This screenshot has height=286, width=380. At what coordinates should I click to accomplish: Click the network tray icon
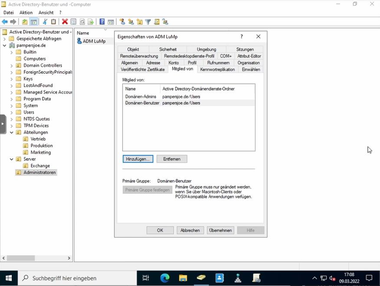tap(324, 278)
